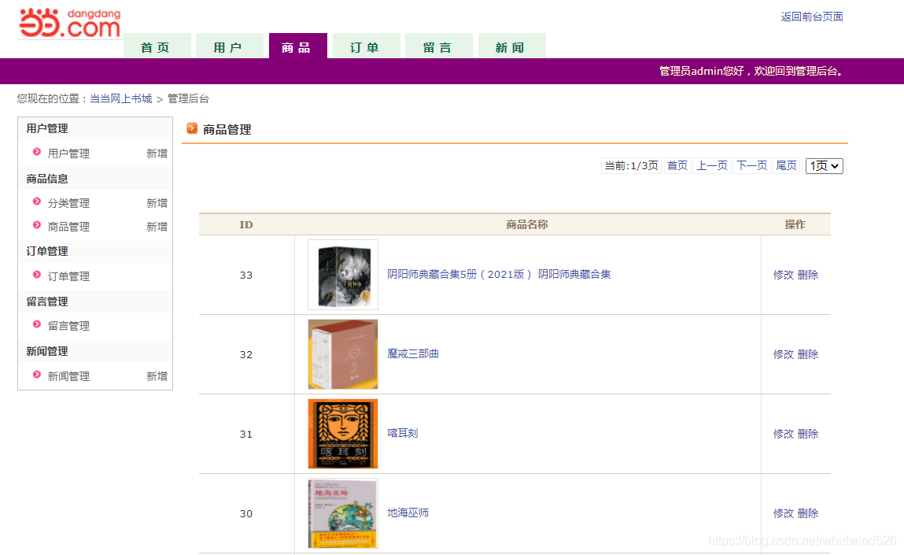Click the 阴阳师典藏合集 book cover thumbnail

pos(343,275)
